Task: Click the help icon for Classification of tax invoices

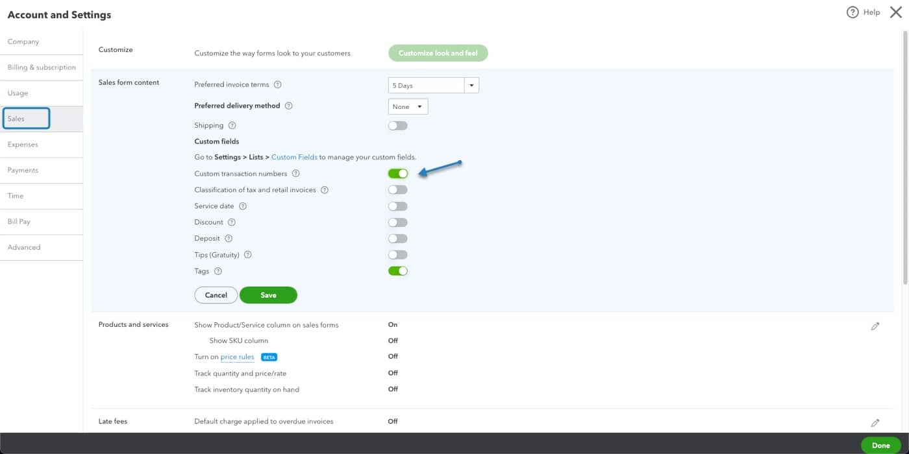Action: pyautogui.click(x=325, y=190)
